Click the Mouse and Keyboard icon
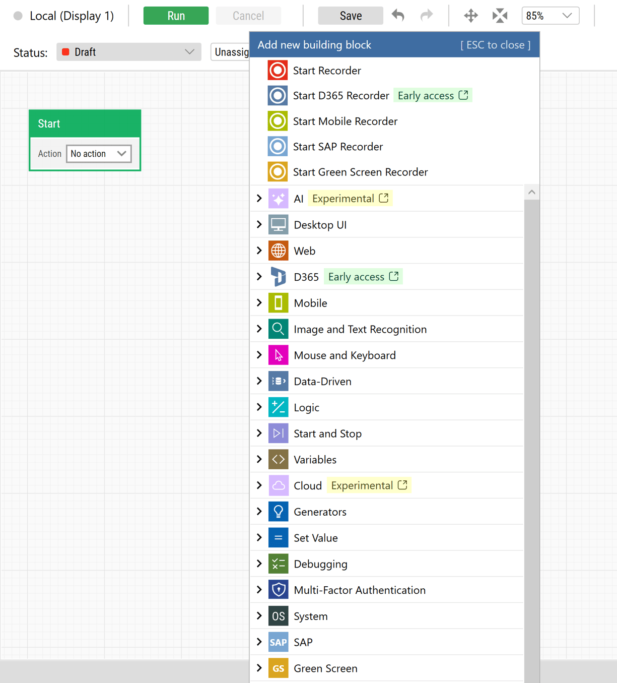This screenshot has height=683, width=617. pyautogui.click(x=279, y=355)
